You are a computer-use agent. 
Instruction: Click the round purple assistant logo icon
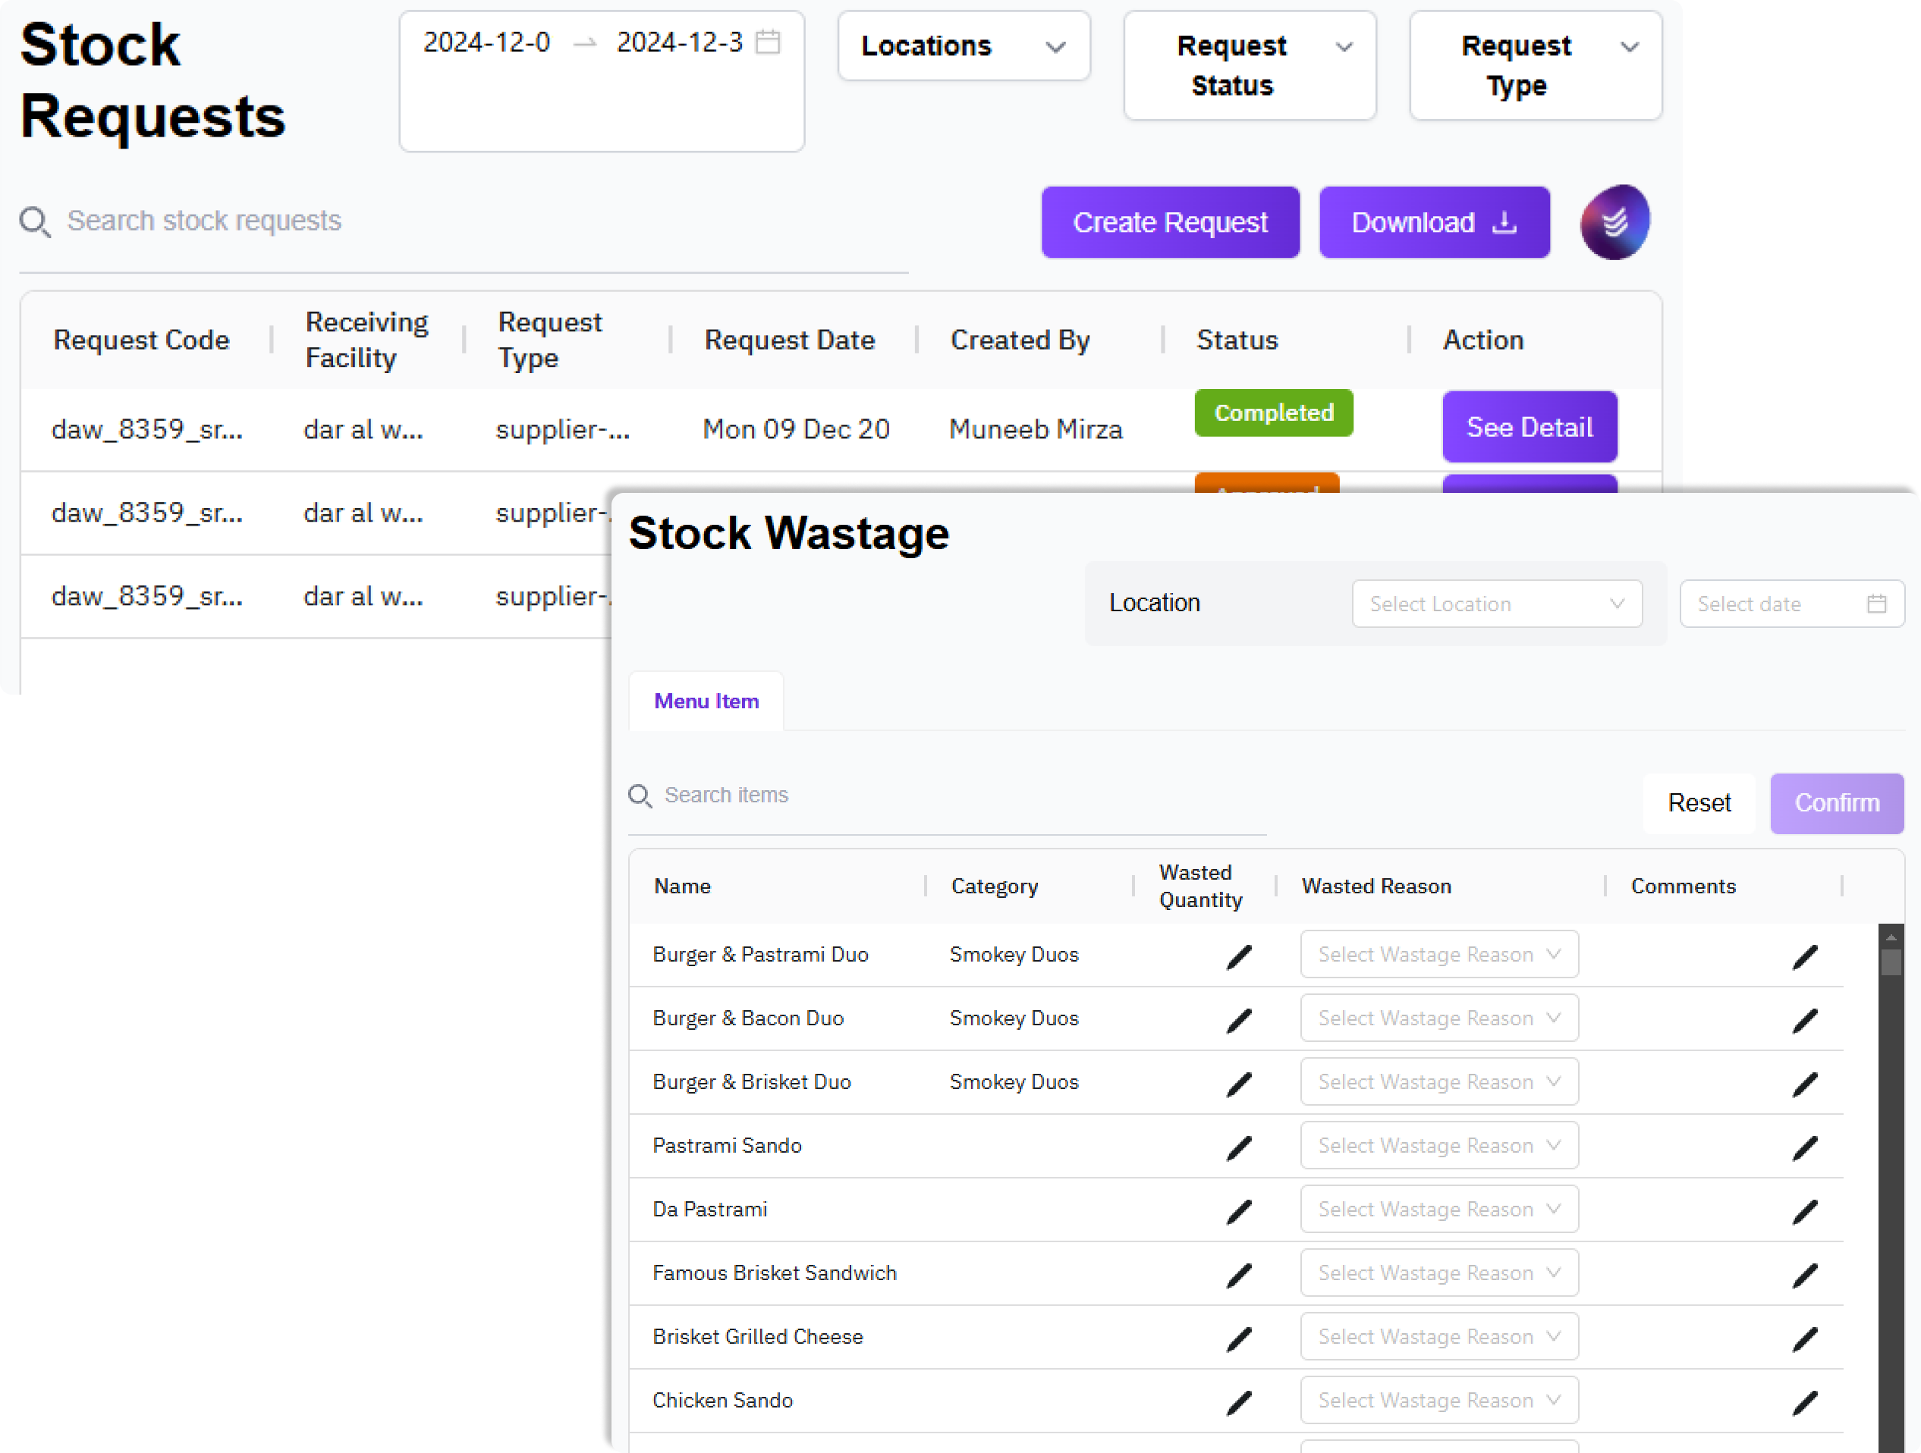[1614, 222]
